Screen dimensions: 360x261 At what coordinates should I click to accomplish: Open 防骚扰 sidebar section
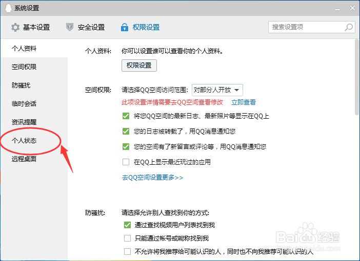click(34, 85)
